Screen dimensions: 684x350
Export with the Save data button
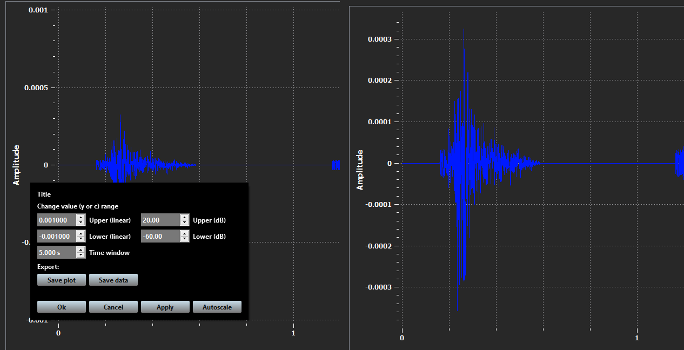(113, 280)
